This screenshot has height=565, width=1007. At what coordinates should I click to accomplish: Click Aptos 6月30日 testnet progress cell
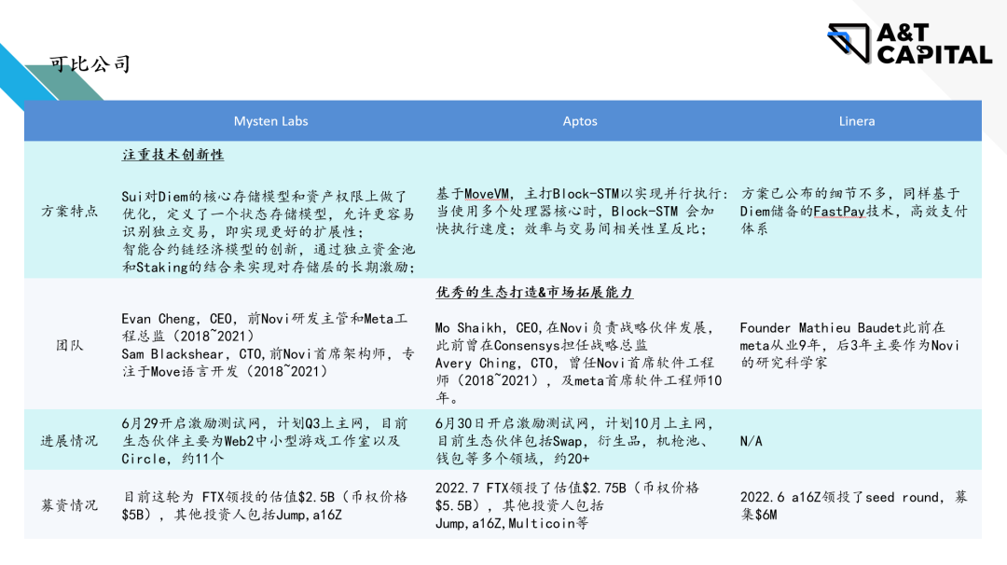pos(574,440)
